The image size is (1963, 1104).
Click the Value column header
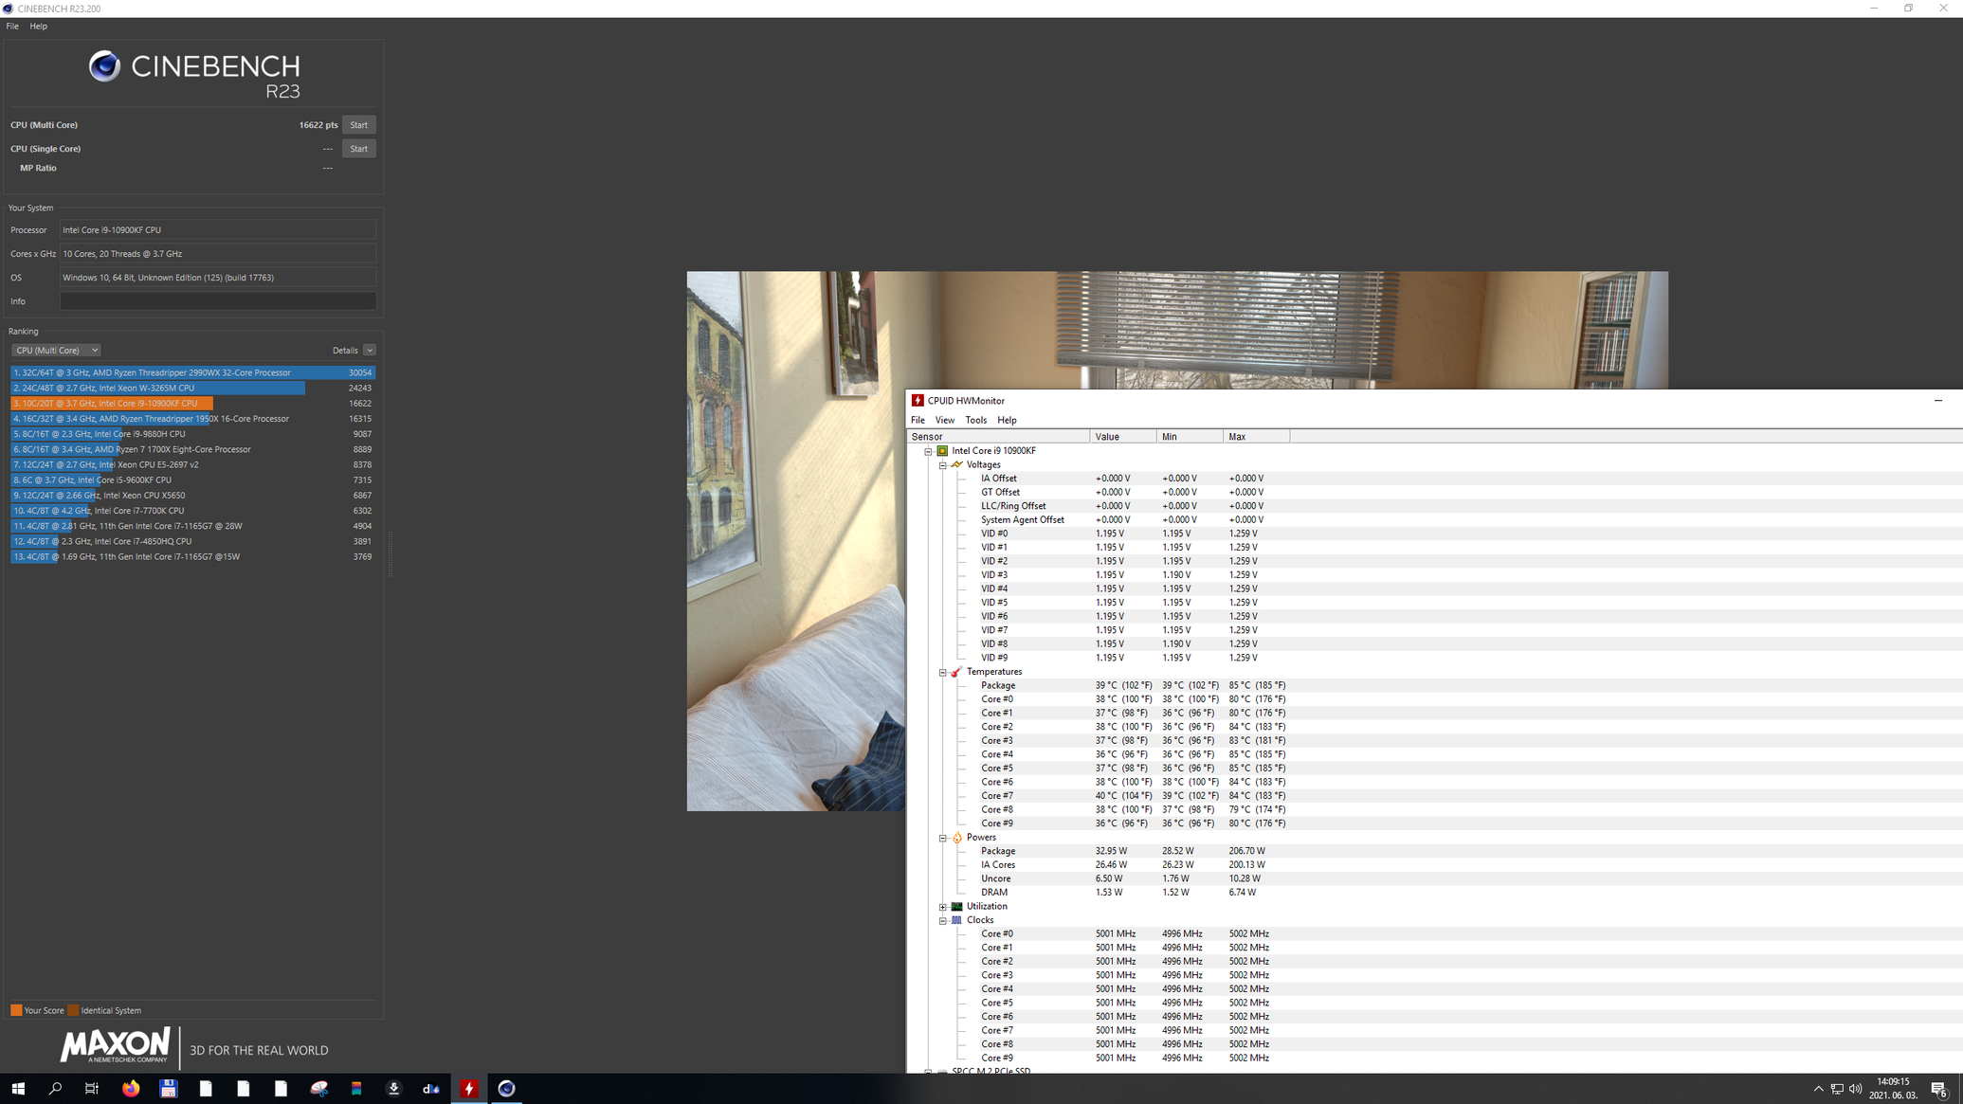pos(1123,437)
